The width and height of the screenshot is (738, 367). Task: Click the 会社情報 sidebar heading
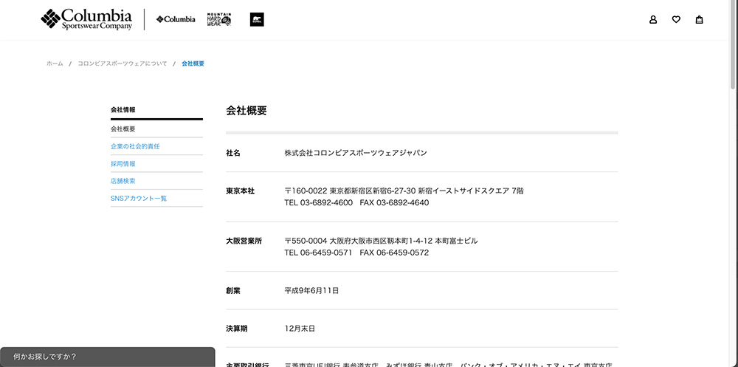click(123, 110)
